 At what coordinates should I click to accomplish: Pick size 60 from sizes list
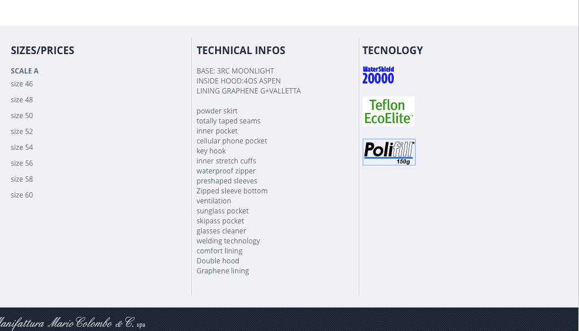pos(22,195)
